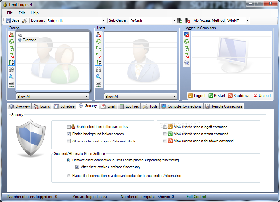Image resolution: width=280 pixels, height=202 pixels.
Task: Click magnifier search icon in Groups panel
Action: click(11, 77)
